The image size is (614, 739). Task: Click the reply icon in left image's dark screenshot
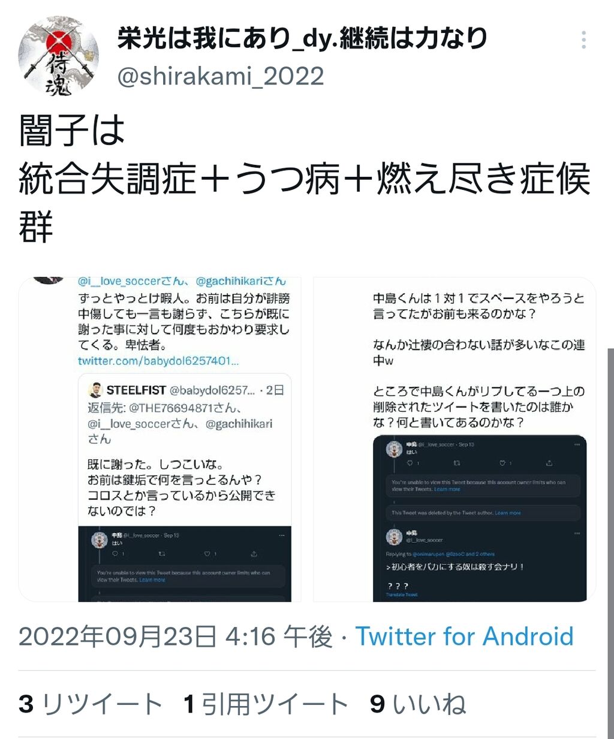tap(115, 554)
